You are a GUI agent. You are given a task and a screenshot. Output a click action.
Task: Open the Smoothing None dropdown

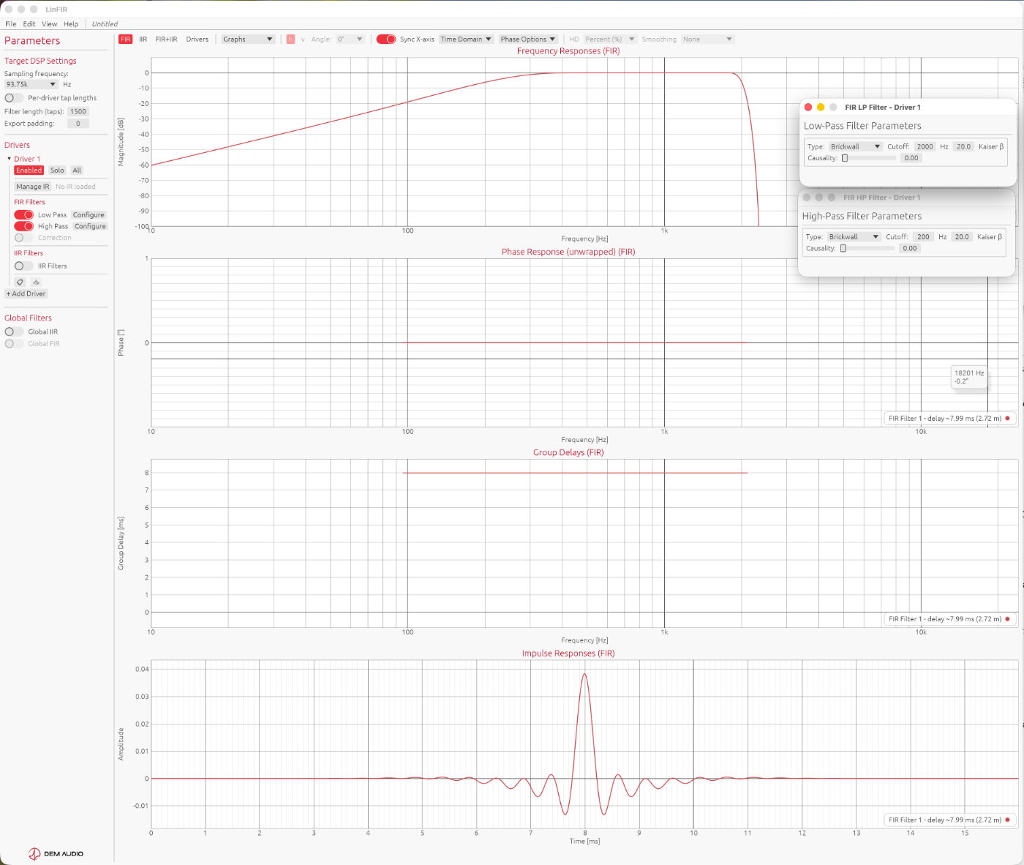click(x=707, y=39)
